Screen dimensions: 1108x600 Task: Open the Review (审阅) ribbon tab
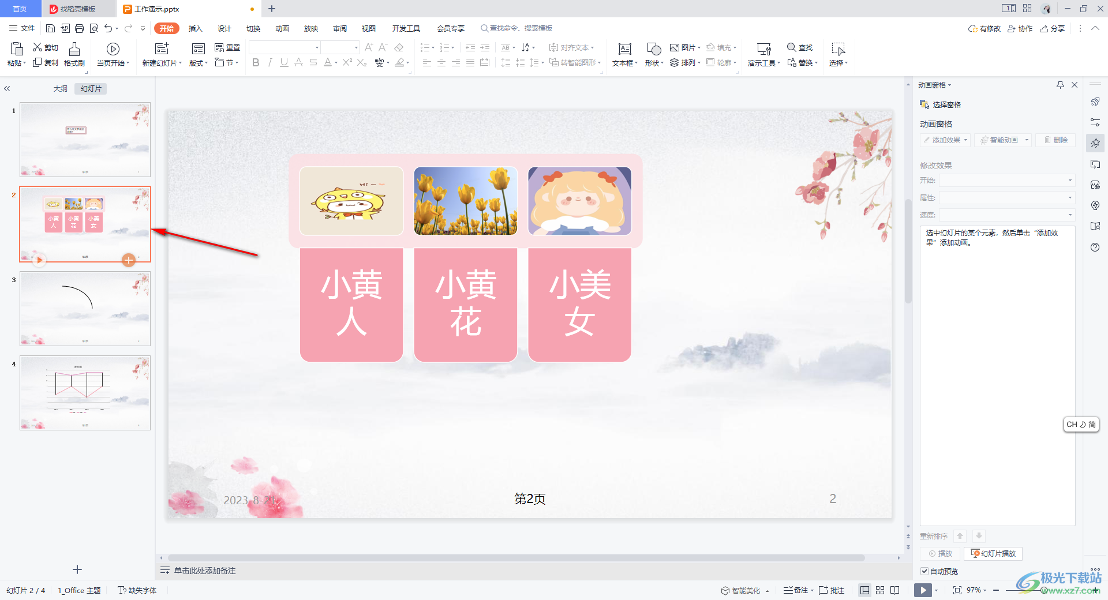click(x=340, y=28)
